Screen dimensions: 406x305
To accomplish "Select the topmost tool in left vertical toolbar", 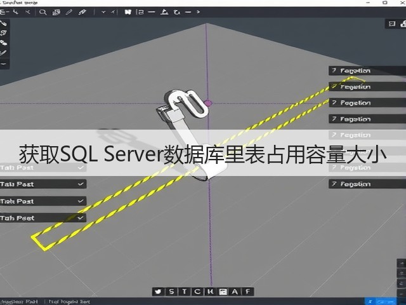I will click(3, 24).
